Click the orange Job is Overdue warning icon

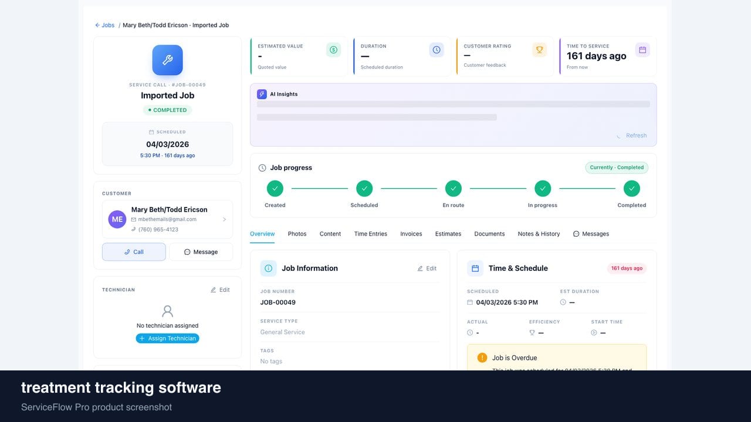(482, 358)
